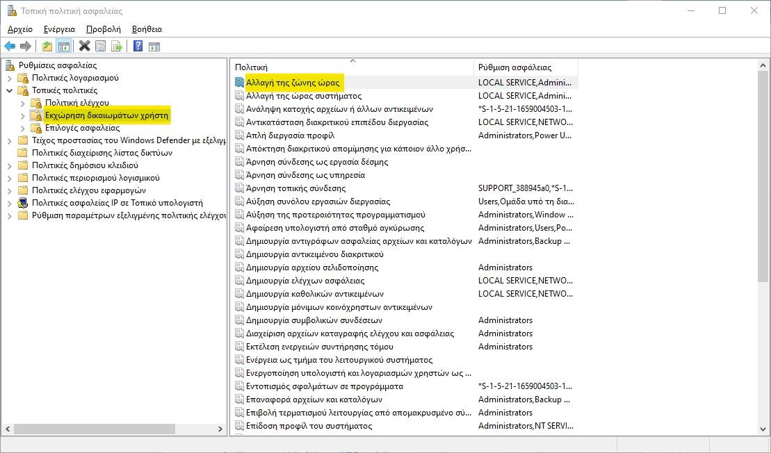Click the Forward arrow toolbar icon

pyautogui.click(x=26, y=46)
